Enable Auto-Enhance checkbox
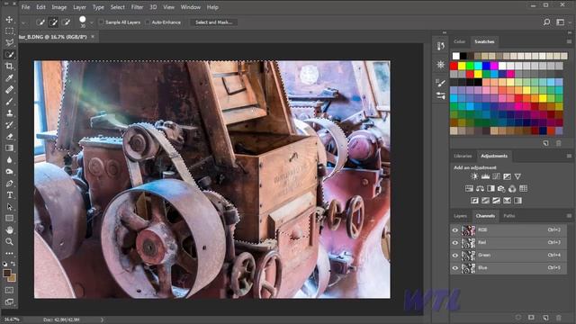This screenshot has width=576, height=324. click(x=148, y=22)
